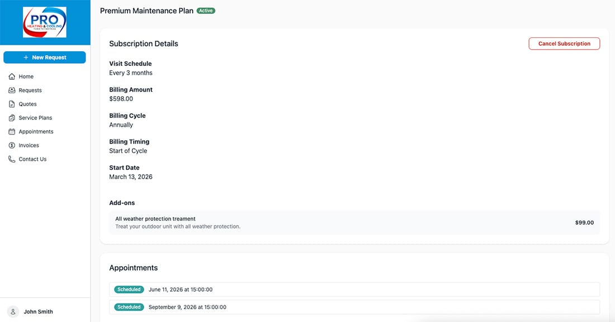This screenshot has height=322, width=615.
Task: Click the Pro Heating & Cooling logo
Action: [44, 22]
